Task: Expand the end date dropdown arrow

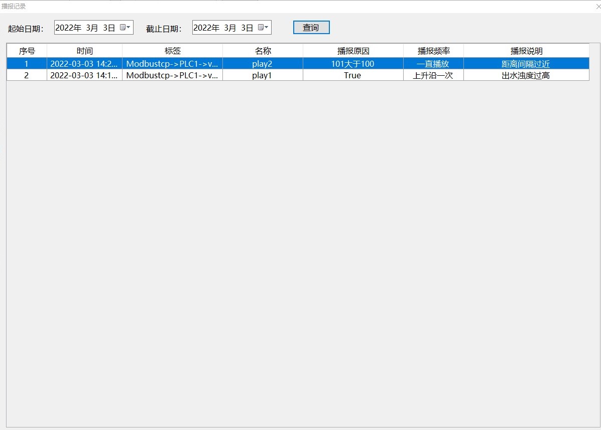Action: 268,27
